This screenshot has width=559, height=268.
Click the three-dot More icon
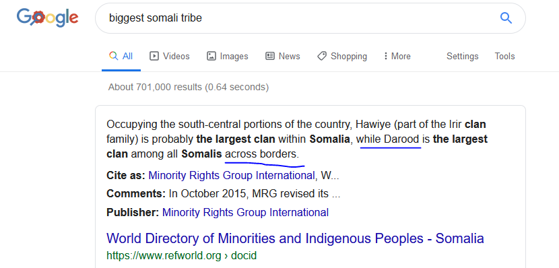click(x=385, y=56)
